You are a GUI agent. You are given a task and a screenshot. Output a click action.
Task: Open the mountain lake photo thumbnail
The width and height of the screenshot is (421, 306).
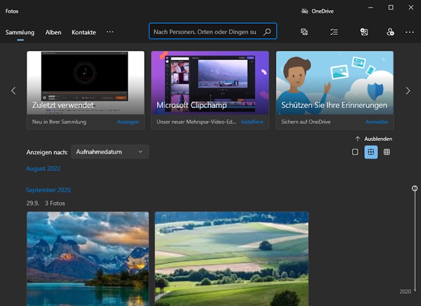click(88, 258)
